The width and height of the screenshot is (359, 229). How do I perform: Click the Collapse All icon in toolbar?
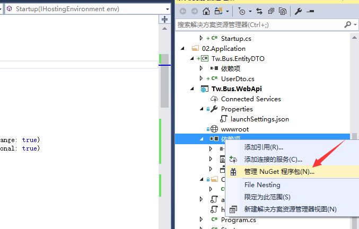(271, 11)
